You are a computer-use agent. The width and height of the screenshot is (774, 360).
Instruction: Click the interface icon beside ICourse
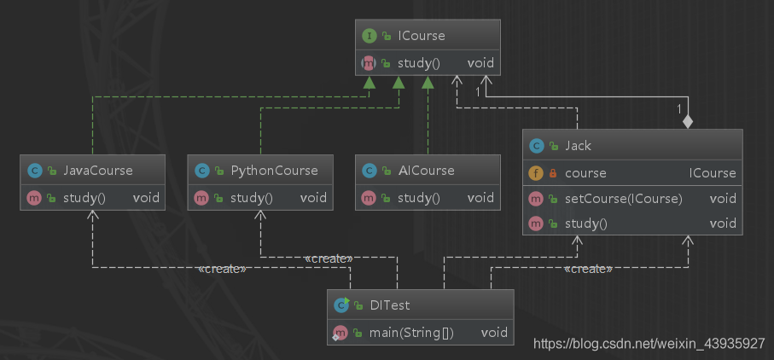coord(370,36)
